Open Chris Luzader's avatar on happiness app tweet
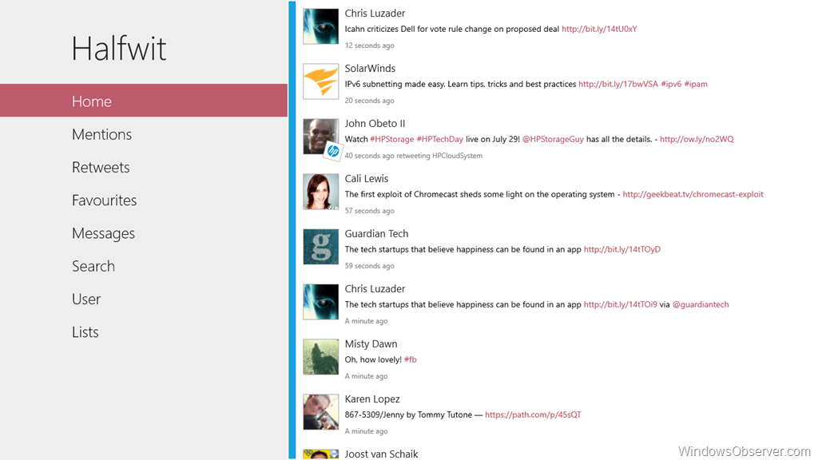The width and height of the screenshot is (818, 460). (321, 301)
